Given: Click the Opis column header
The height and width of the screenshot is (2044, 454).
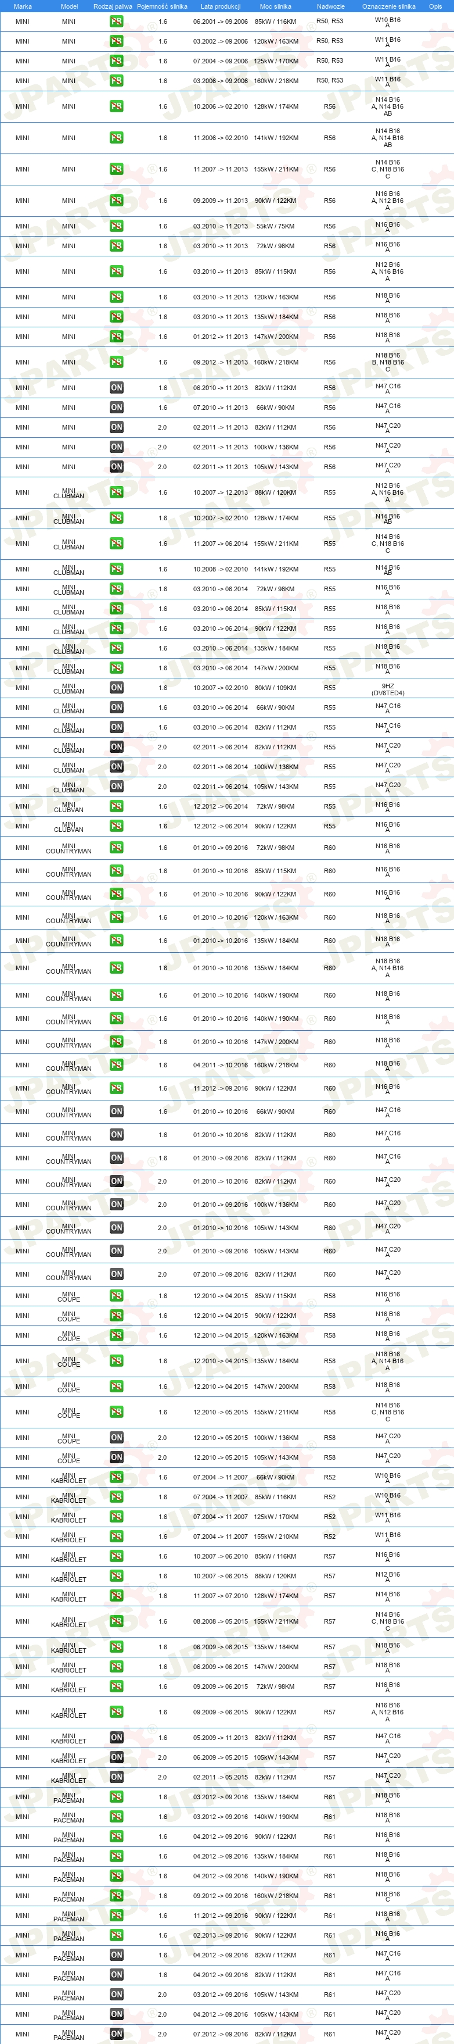Looking at the screenshot, I should click(x=436, y=6).
